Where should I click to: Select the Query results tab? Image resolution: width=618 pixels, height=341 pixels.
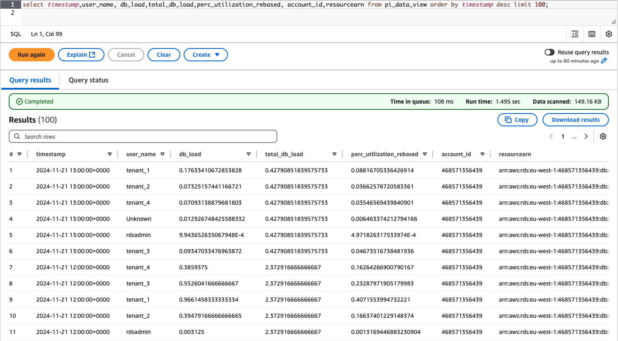click(30, 80)
